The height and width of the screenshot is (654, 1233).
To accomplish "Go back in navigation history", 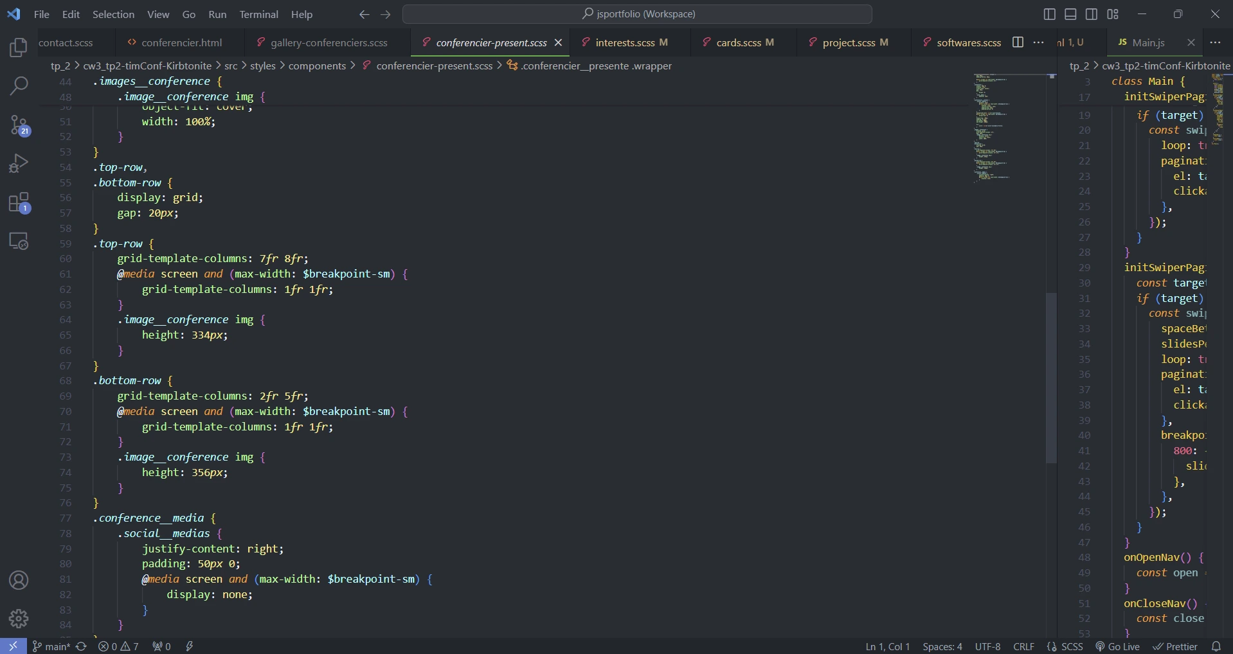I will click(x=364, y=14).
